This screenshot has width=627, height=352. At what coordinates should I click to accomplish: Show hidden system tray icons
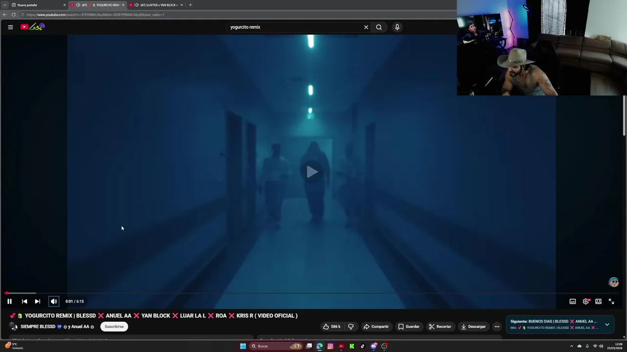click(571, 346)
